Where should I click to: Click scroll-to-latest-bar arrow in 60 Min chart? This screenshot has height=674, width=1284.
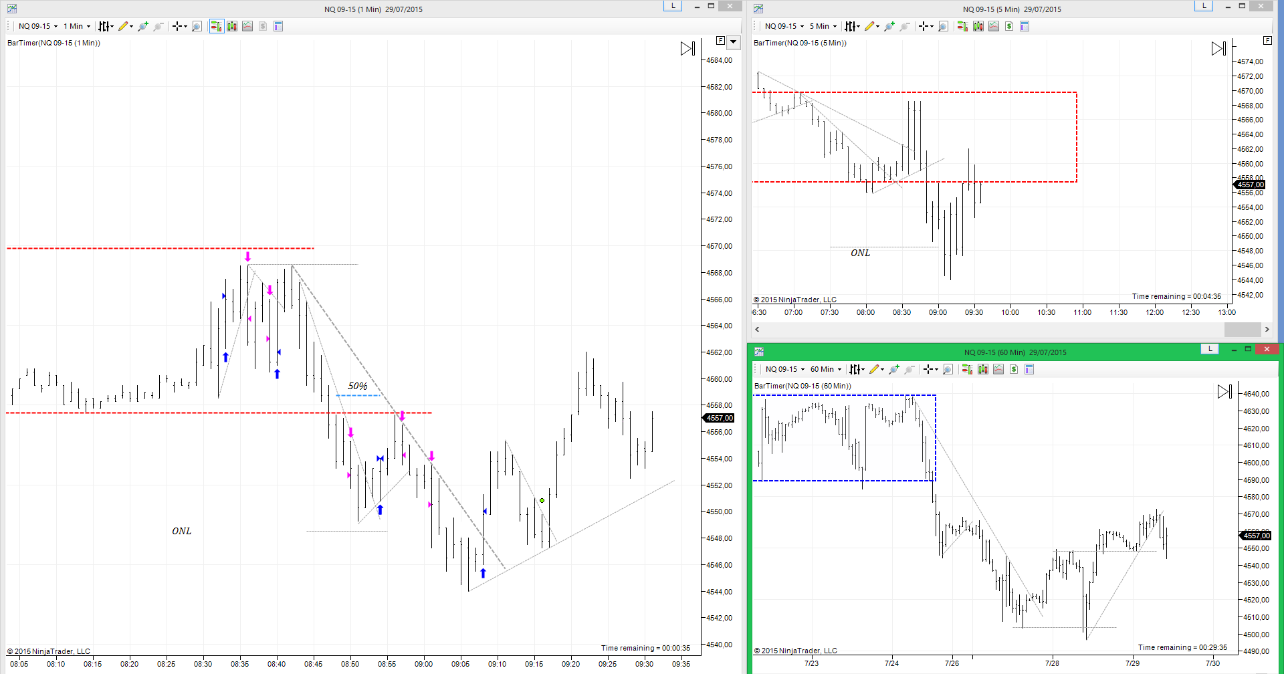1224,392
